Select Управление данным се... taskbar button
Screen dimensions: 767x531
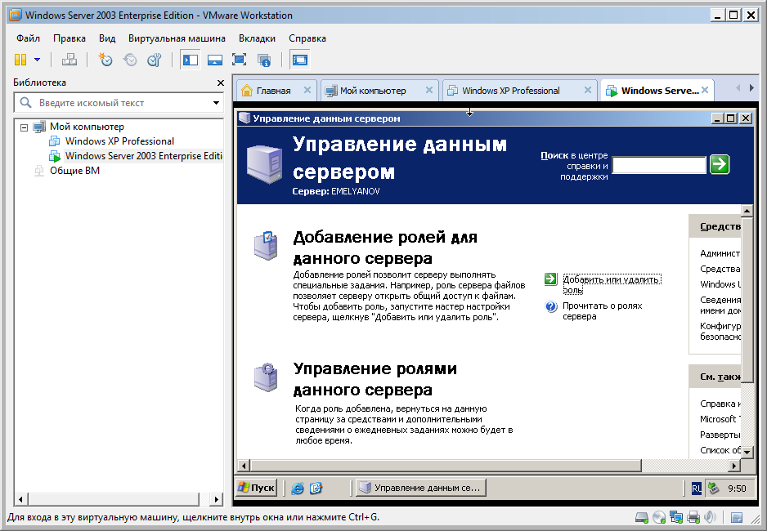[420, 488]
